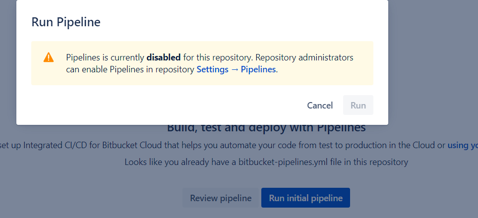478x218 pixels.
Task: Click the Run Pipeline dialog title
Action: [x=66, y=22]
